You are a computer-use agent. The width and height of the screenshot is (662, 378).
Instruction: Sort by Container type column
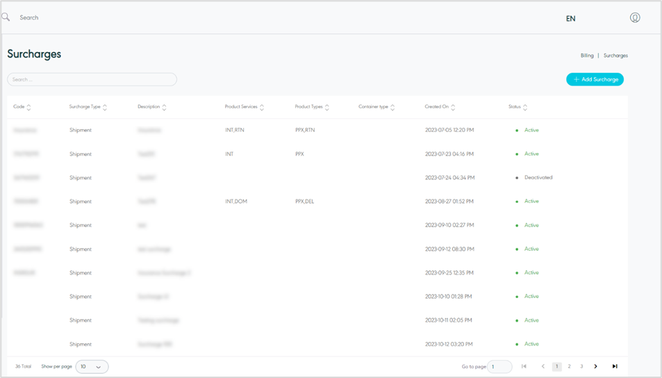coord(392,107)
